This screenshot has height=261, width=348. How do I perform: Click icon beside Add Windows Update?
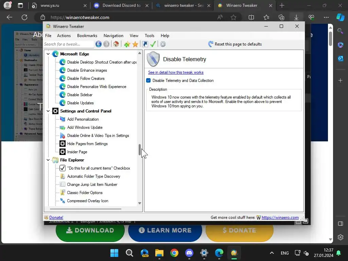click(x=63, y=127)
